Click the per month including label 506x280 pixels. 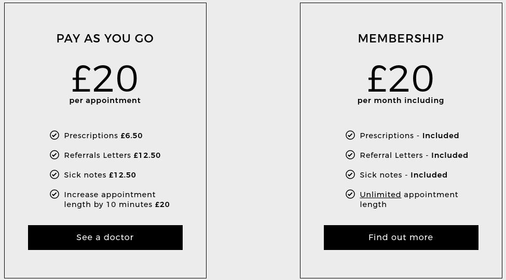tap(401, 101)
